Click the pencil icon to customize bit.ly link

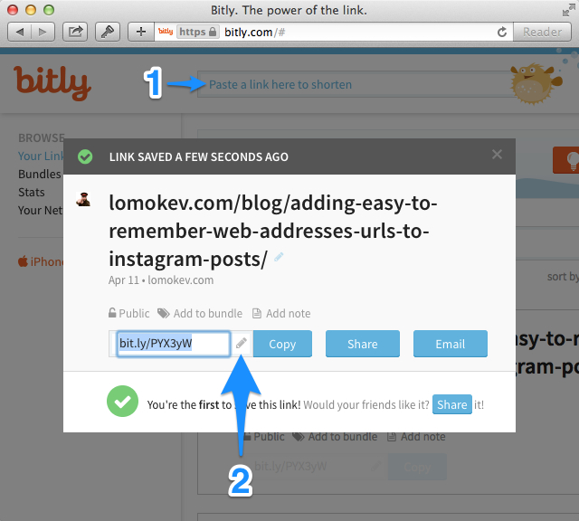click(x=242, y=344)
